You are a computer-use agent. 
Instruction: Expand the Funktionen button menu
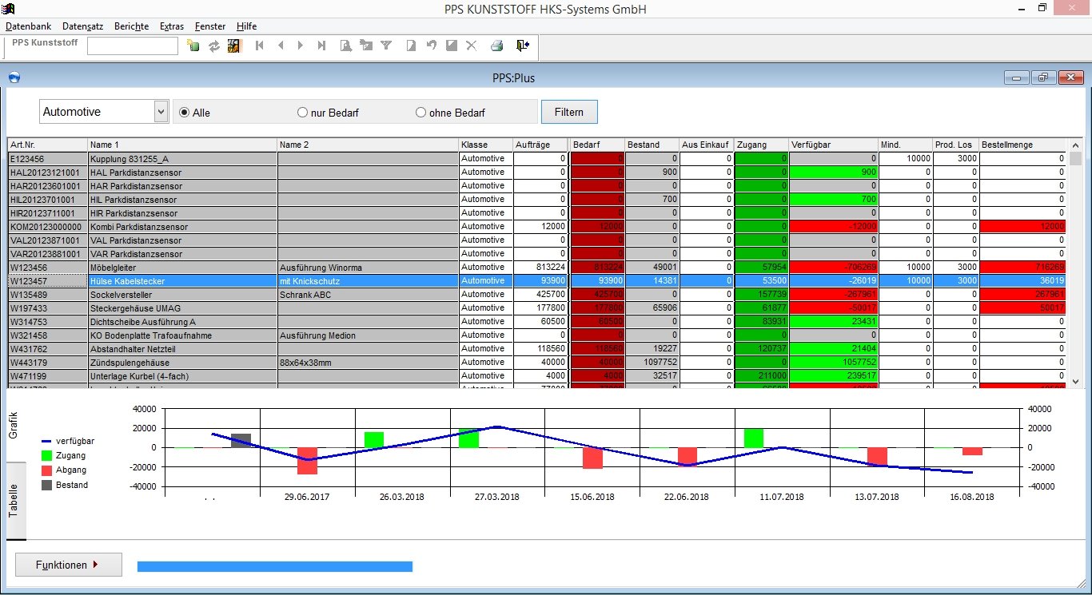coord(69,565)
